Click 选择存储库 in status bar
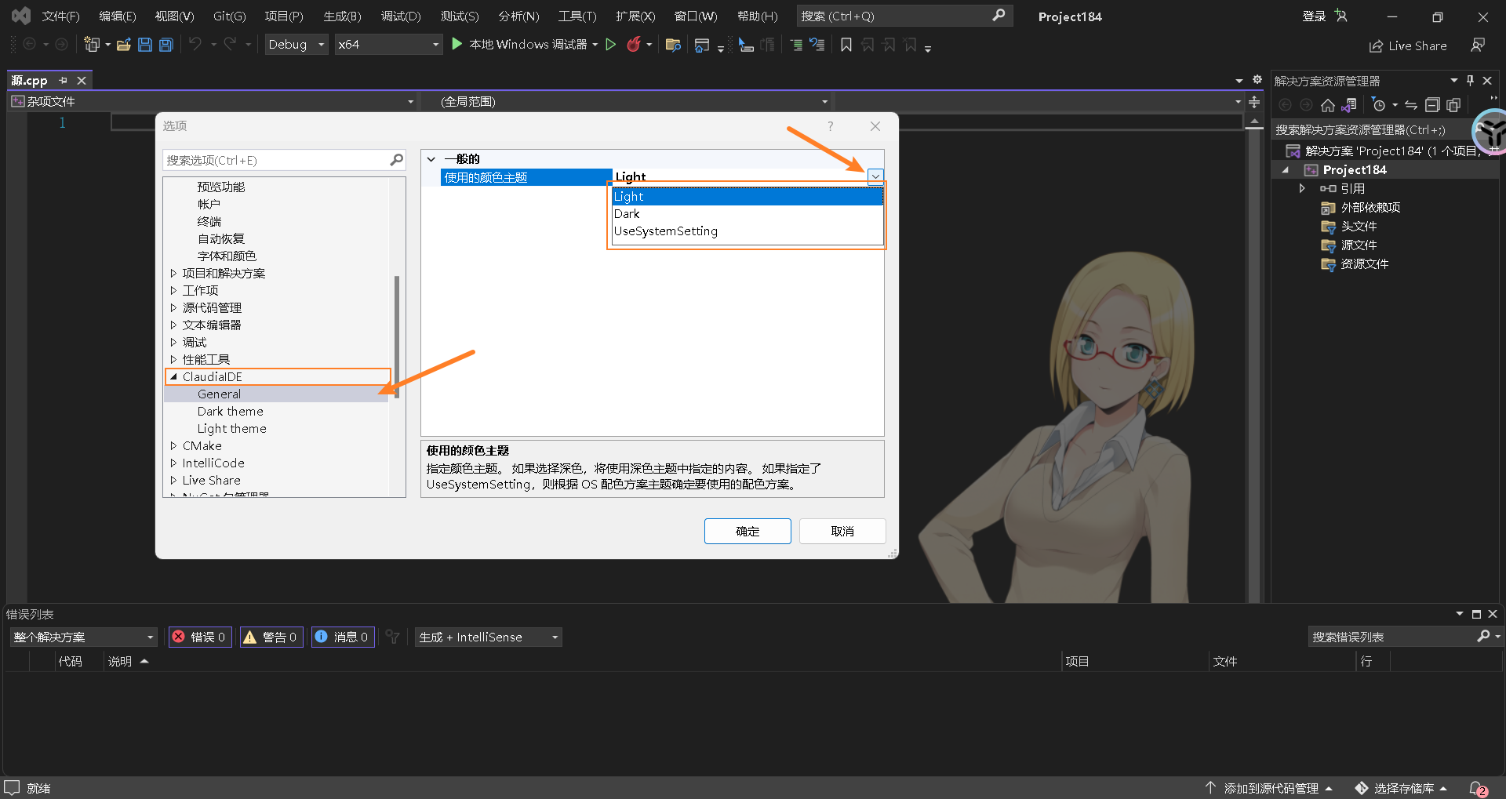Viewport: 1506px width, 799px height. point(1402,788)
